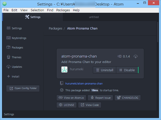Screen dimensions: 161x120
Task: Open the Help menu
Action: (76, 10)
